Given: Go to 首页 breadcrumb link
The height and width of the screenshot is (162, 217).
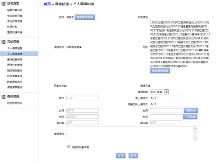Looking at the screenshot, I should coord(47,4).
